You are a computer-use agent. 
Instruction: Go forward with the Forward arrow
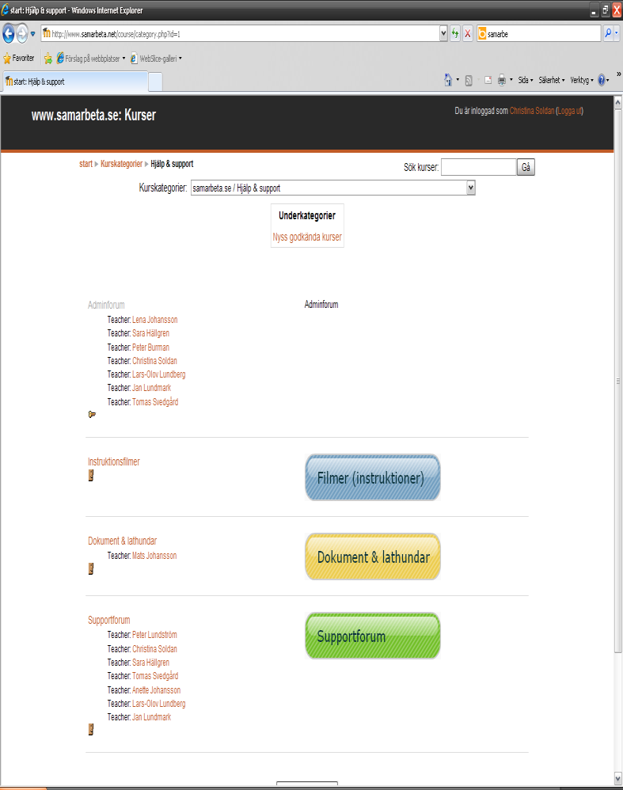[21, 34]
